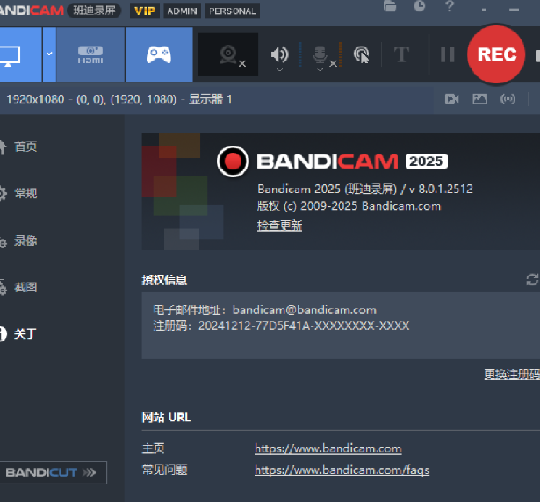Viewport: 540px width, 502px height.
Task: Open the scheduled recording clock icon
Action: (420, 7)
